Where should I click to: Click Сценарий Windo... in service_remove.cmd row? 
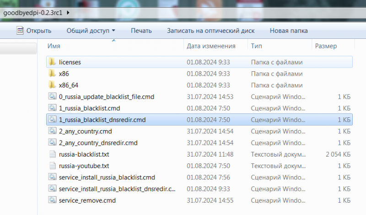[x=278, y=200]
